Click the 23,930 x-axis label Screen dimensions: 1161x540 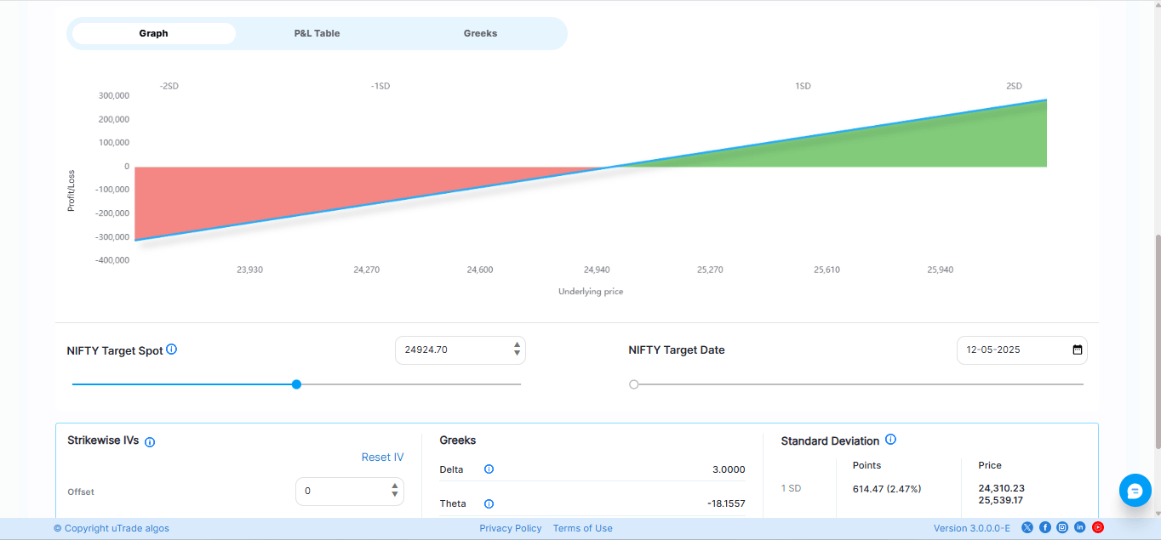249,270
